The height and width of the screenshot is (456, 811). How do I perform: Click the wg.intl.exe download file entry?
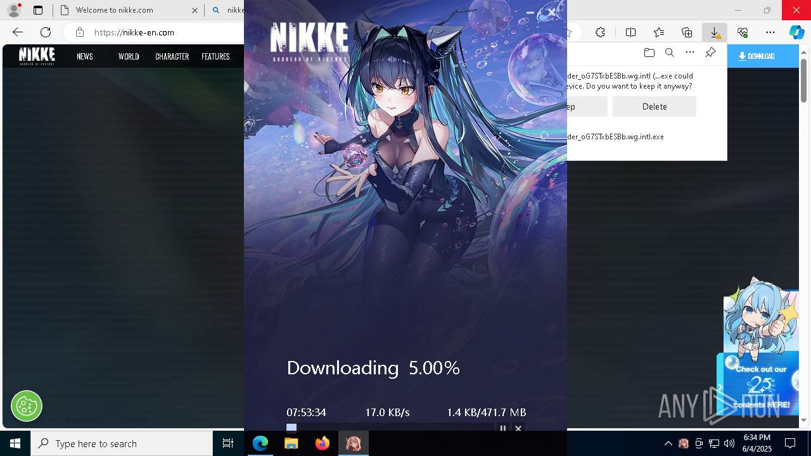click(616, 137)
